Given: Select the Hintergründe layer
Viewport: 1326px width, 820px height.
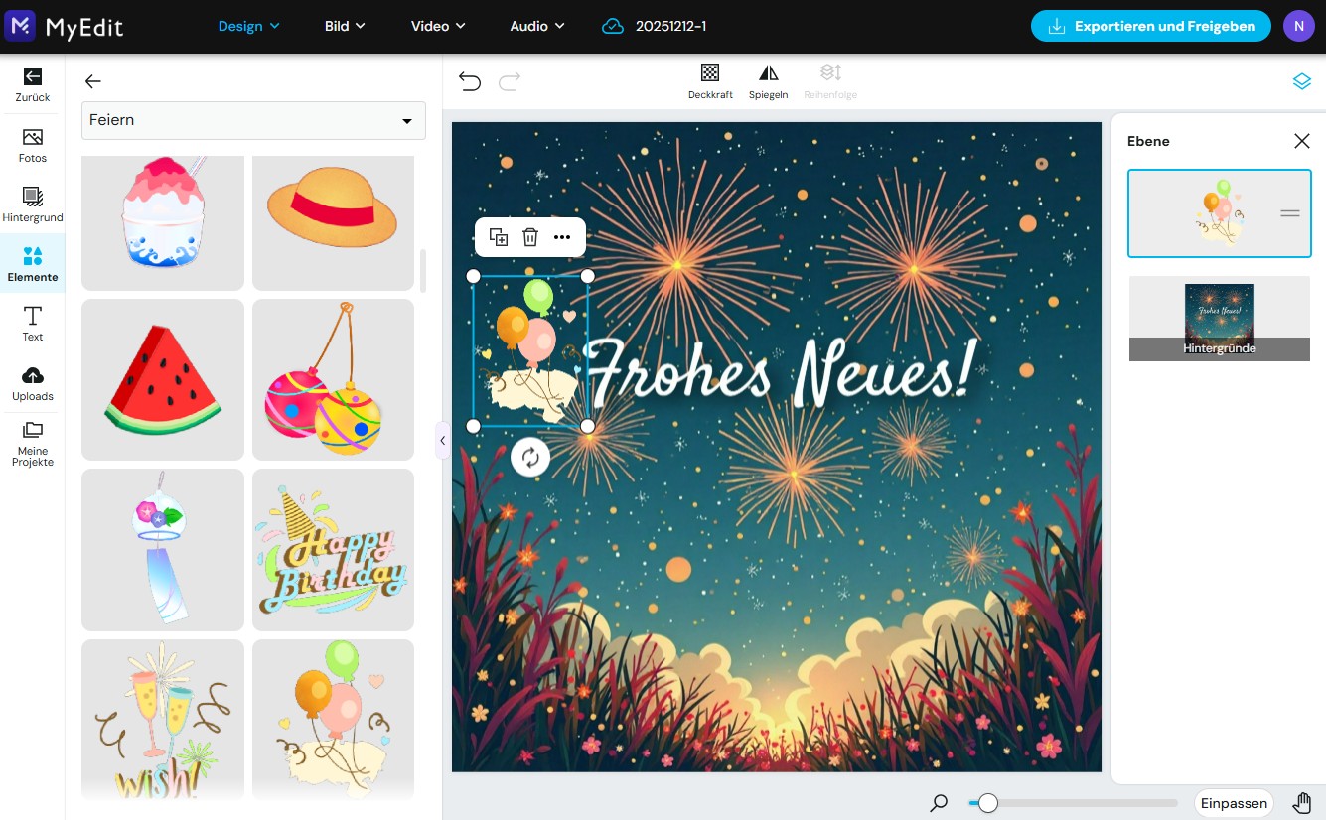Looking at the screenshot, I should (1220, 319).
